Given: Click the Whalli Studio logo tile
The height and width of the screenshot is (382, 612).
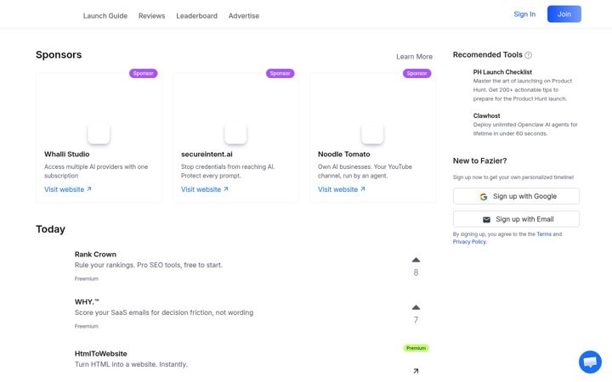Looking at the screenshot, I should [x=99, y=133].
